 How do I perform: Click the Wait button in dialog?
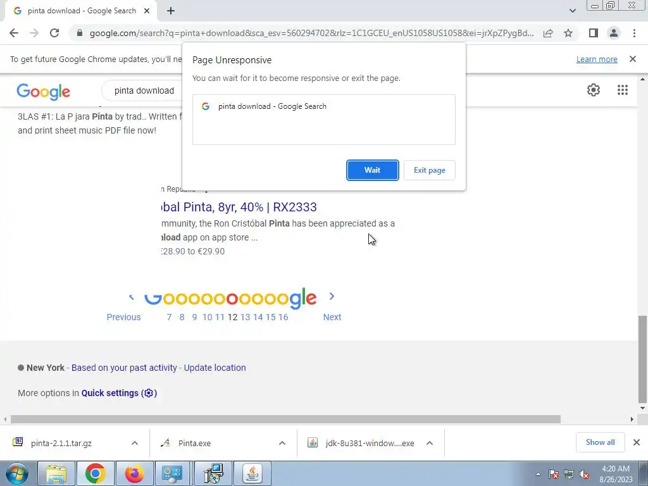372,170
